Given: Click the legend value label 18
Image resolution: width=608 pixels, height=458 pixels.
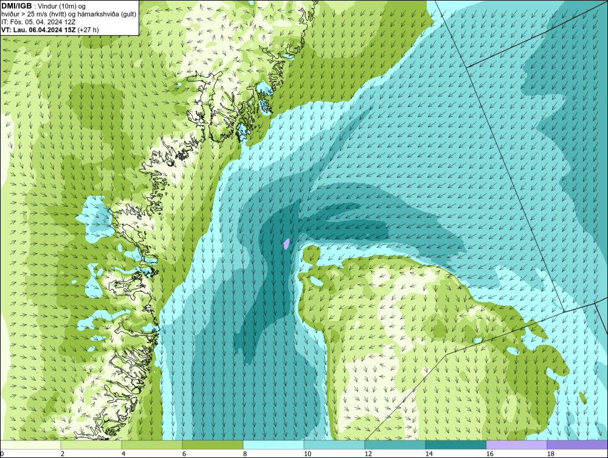Looking at the screenshot, I should click(551, 454).
